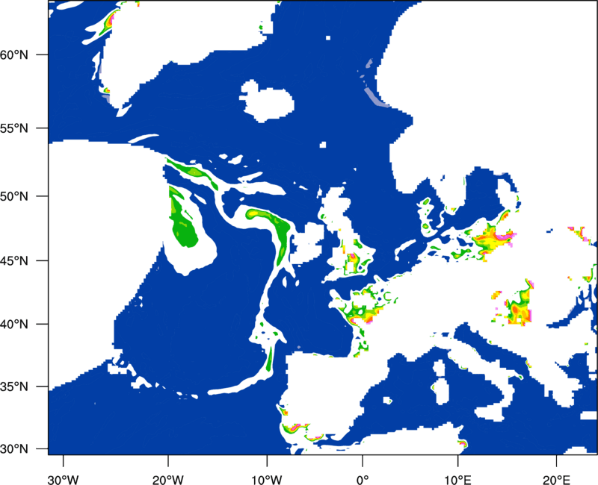This screenshot has height=485, width=598.
Task: Click the Iceland-shaped white island
Action: 267,101
